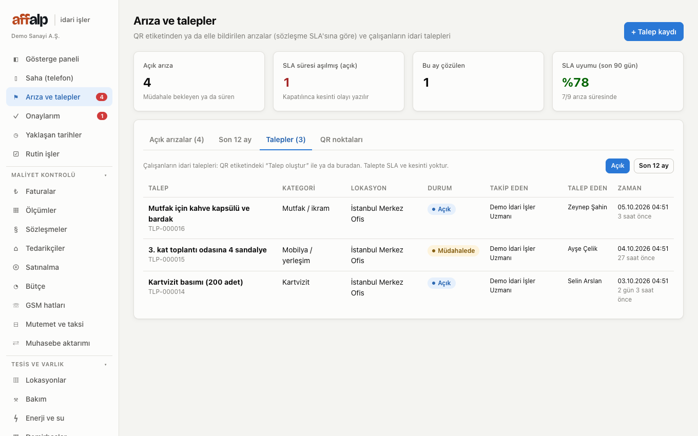Open request Kartvizit basımı (200 adet)
The image size is (698, 436).
click(196, 282)
